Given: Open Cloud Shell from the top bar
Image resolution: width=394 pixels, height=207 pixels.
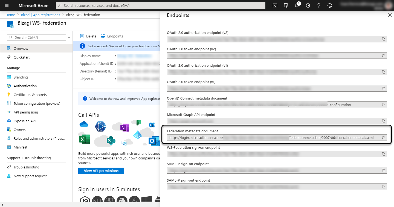Looking at the screenshot, I should (x=275, y=5).
